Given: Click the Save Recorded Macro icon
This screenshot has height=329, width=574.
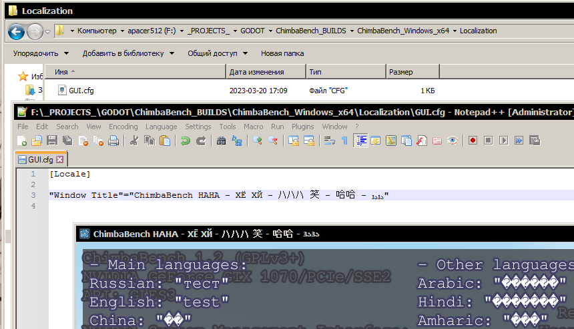Looking at the screenshot, I should tap(535, 141).
